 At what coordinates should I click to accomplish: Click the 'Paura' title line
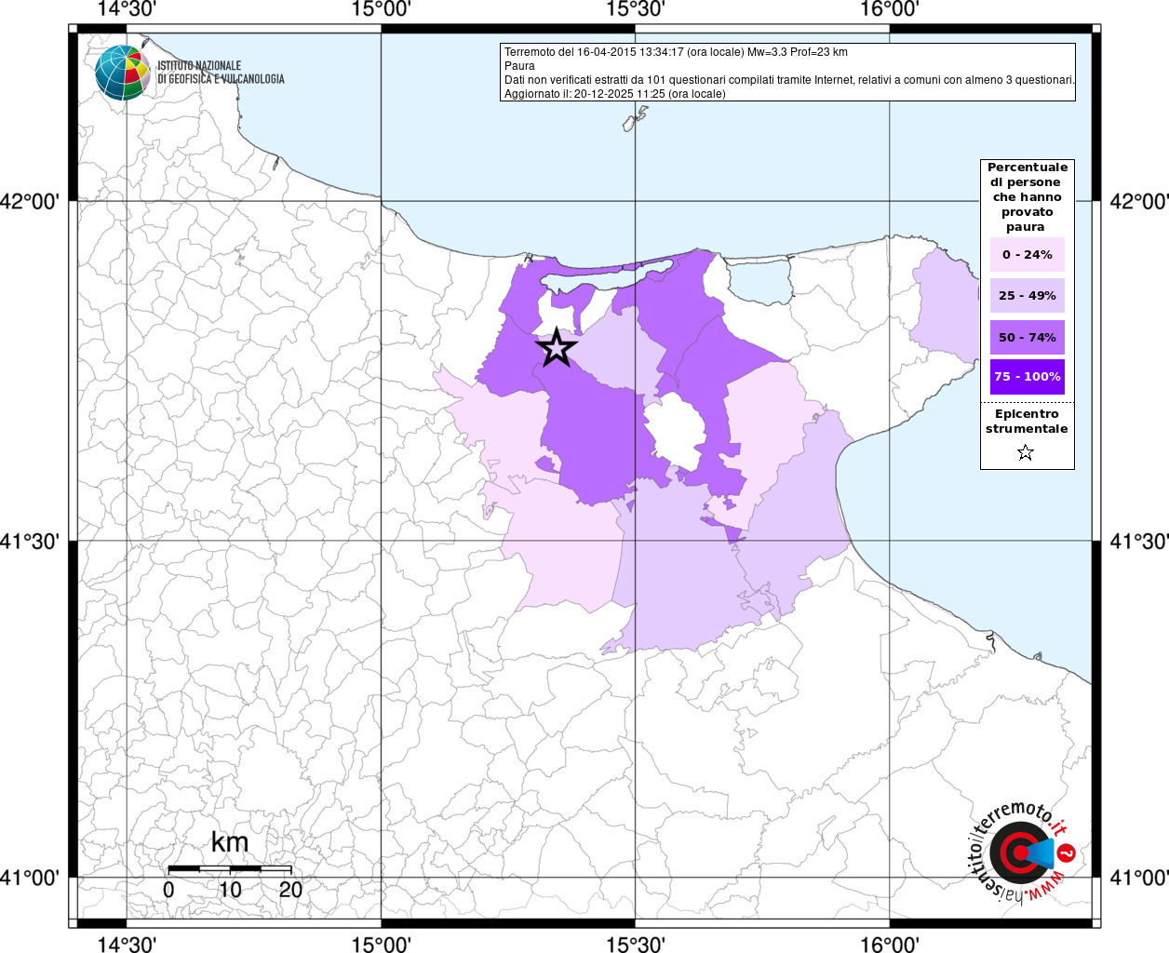click(519, 66)
